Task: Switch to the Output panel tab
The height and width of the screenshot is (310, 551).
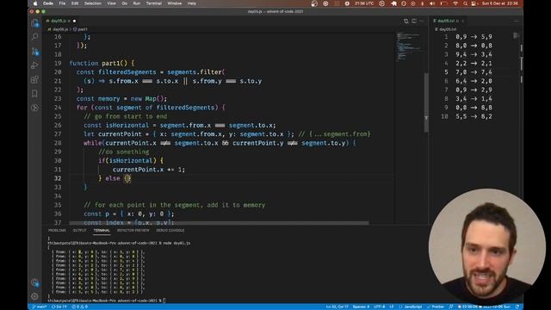Action: (x=79, y=231)
